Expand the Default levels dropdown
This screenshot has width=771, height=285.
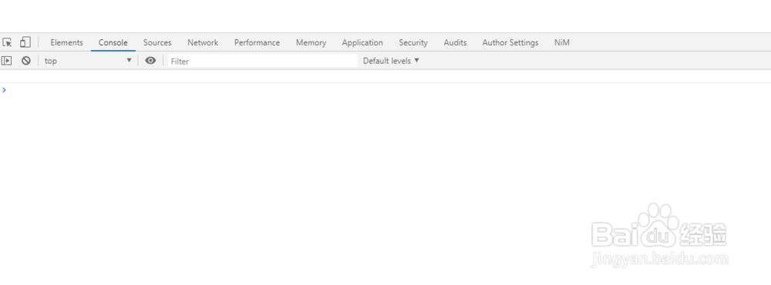click(x=391, y=61)
